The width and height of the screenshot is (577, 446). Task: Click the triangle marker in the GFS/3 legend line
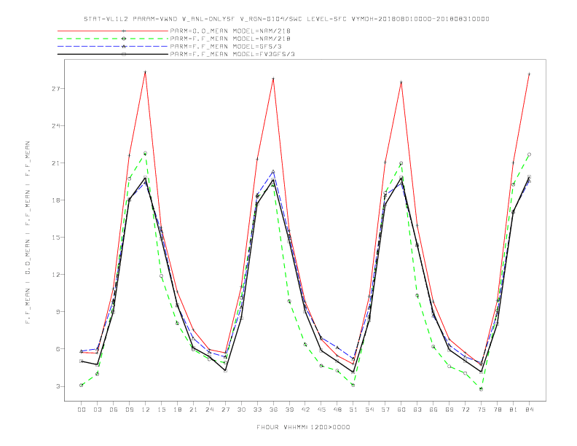pyautogui.click(x=124, y=47)
